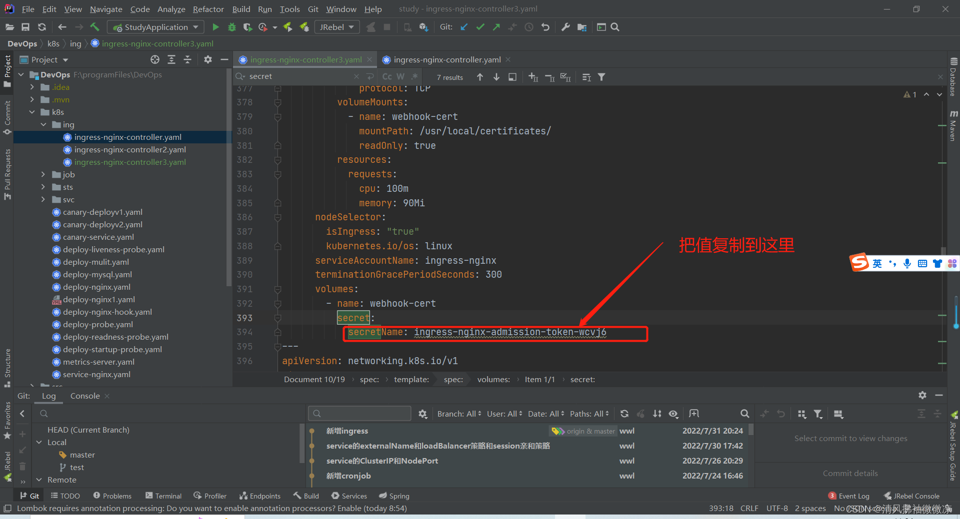Select the master branch in Git log

82,455
